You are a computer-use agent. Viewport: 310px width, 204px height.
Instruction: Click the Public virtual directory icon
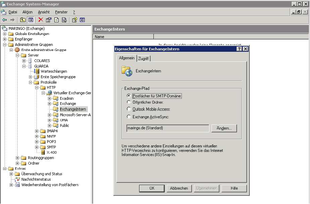tap(56, 125)
